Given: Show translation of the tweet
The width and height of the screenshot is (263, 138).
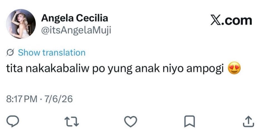Looking at the screenshot, I should (52, 53).
